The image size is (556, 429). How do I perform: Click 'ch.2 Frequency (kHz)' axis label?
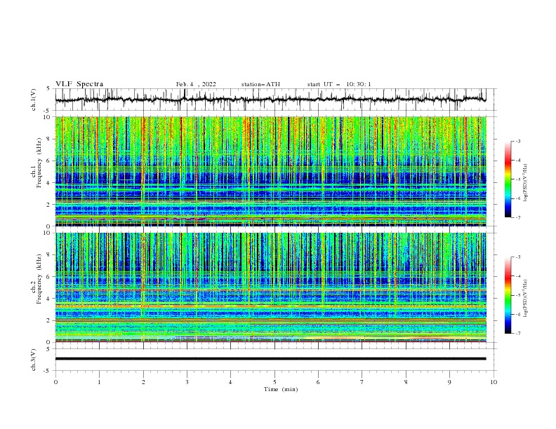pos(37,280)
